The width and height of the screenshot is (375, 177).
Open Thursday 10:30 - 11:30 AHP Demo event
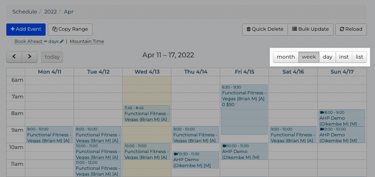(196, 159)
